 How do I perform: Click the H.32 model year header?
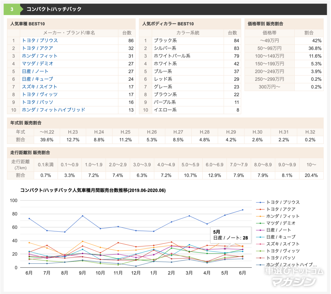coord(310,132)
